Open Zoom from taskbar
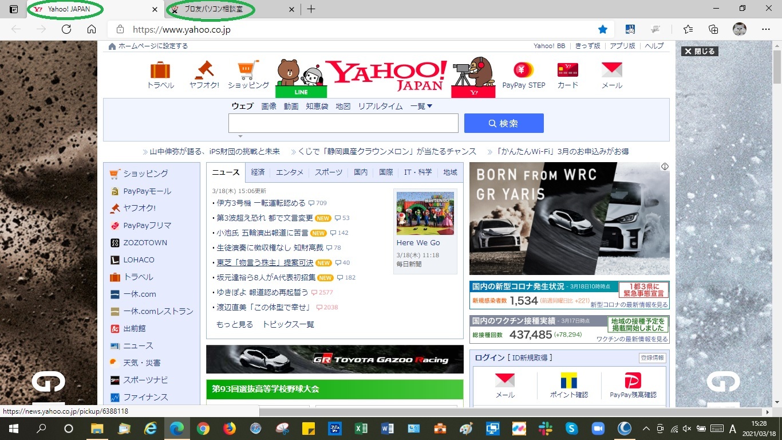 click(x=598, y=428)
